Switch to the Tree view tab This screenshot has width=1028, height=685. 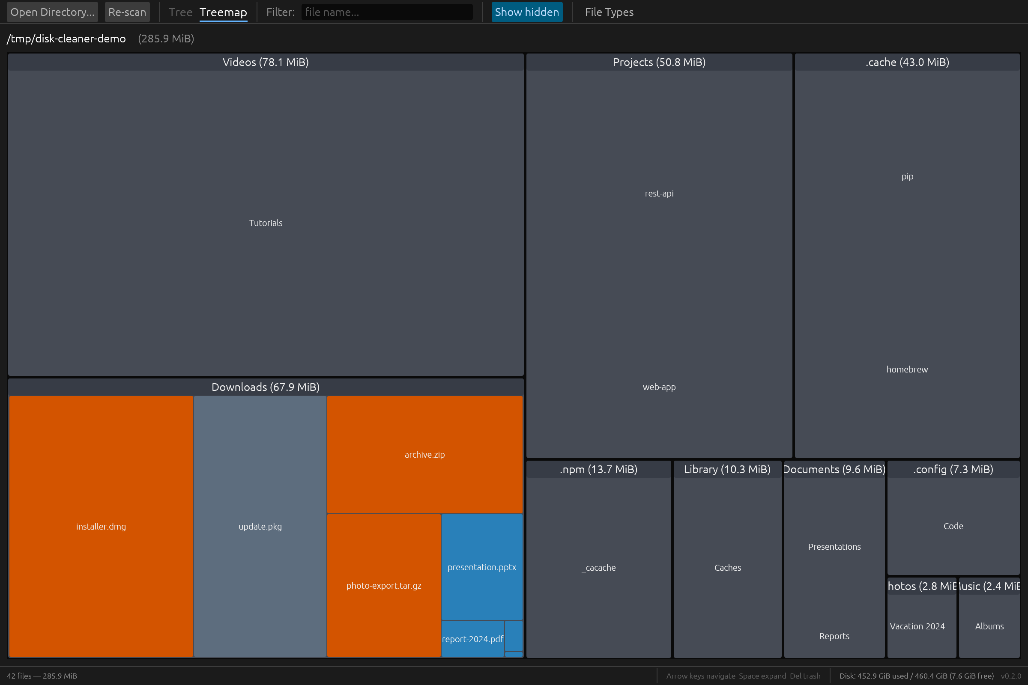(x=180, y=12)
